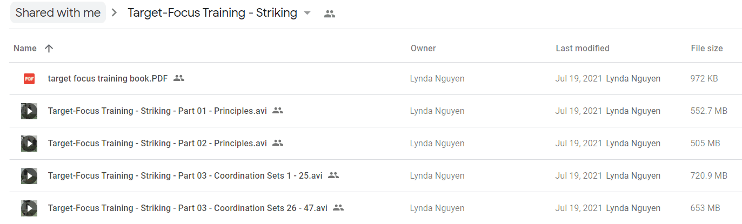The width and height of the screenshot is (742, 224).
Task: Click the shared icon next to target focus training book.PDF
Action: coord(179,78)
